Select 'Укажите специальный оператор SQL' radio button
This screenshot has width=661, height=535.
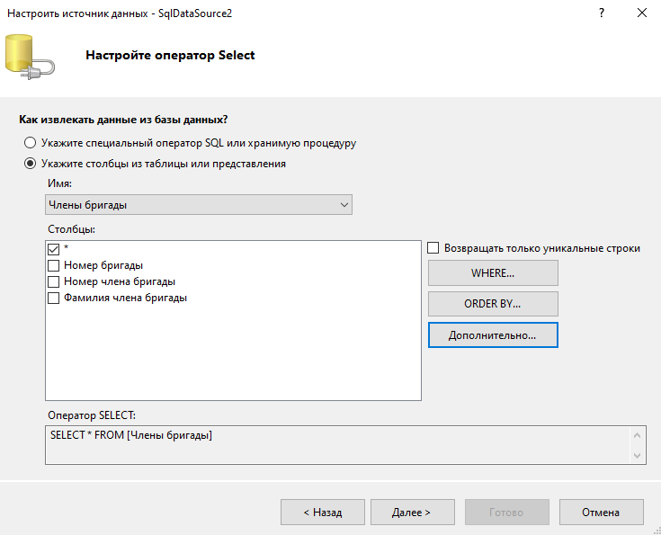pos(30,143)
